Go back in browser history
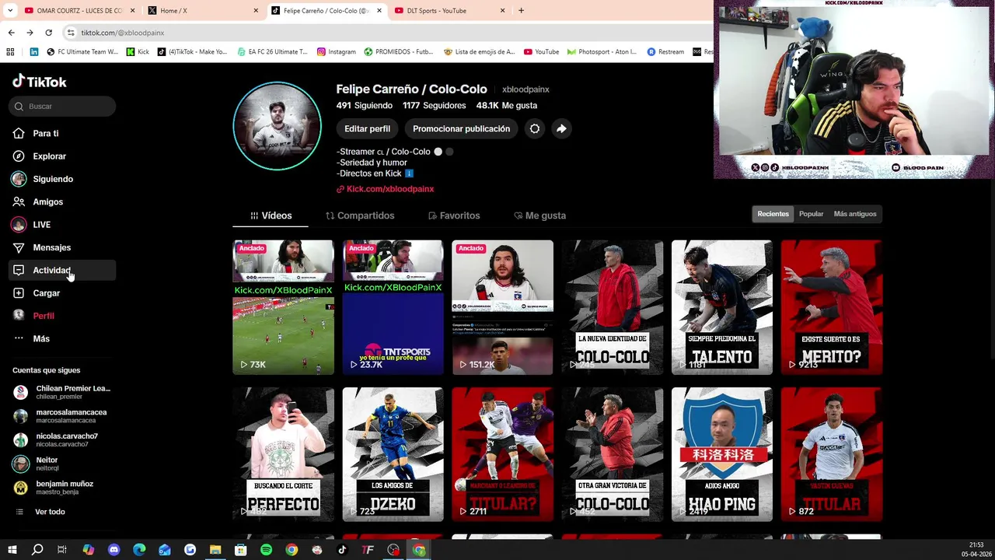 (x=11, y=33)
